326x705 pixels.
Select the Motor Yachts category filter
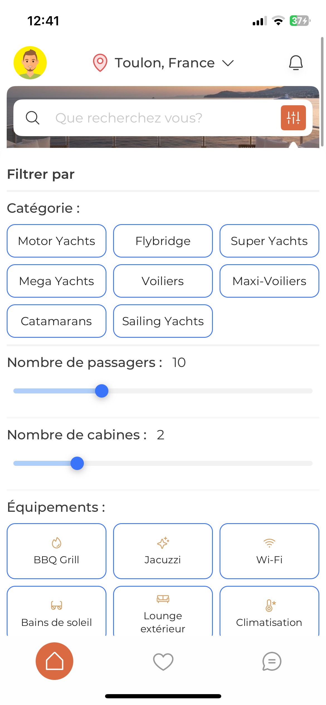(x=57, y=241)
